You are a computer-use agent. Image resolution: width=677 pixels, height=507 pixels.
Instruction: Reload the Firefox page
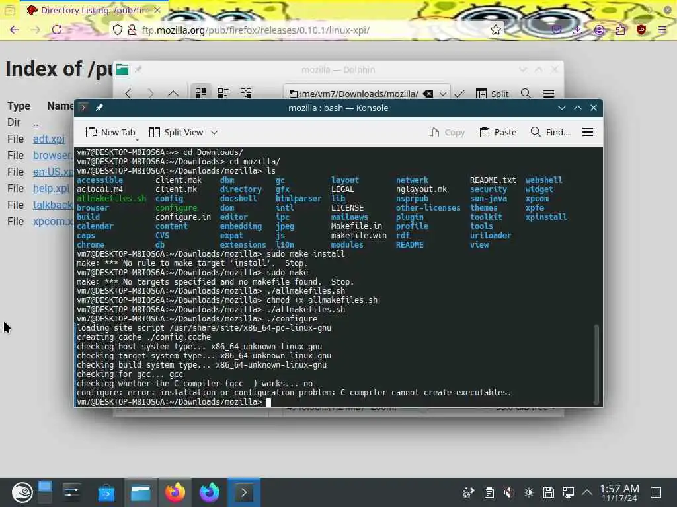[x=57, y=30]
